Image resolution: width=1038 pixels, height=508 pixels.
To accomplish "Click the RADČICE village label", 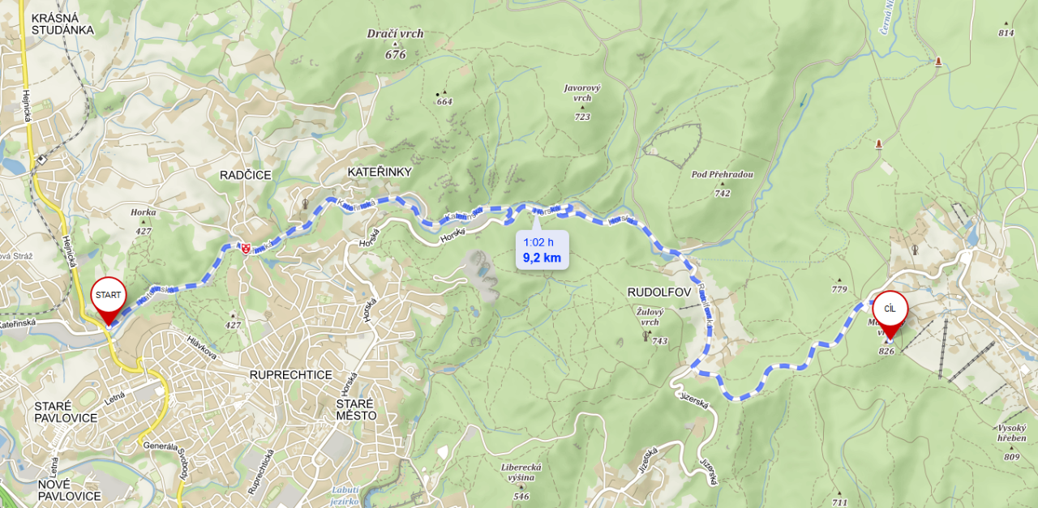I will point(245,175).
